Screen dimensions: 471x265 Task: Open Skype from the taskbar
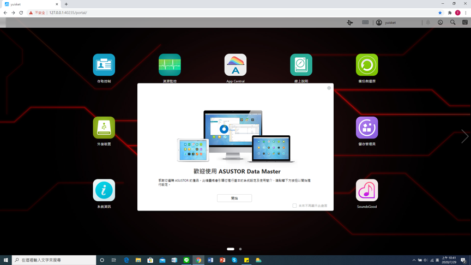coord(234,260)
